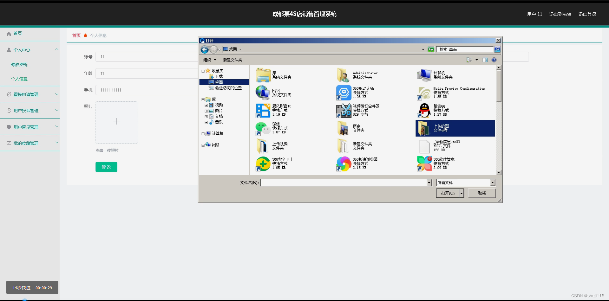
Task: Expand the 我的收藏管理 sidebar section
Action: point(57,143)
